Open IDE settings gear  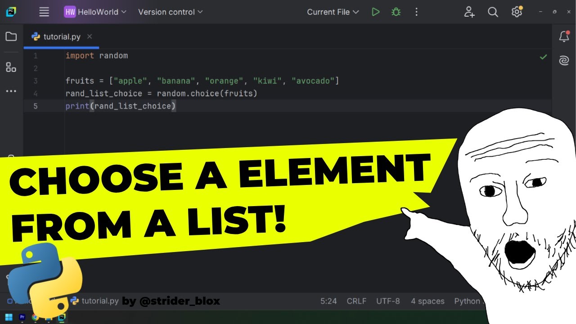pyautogui.click(x=517, y=12)
